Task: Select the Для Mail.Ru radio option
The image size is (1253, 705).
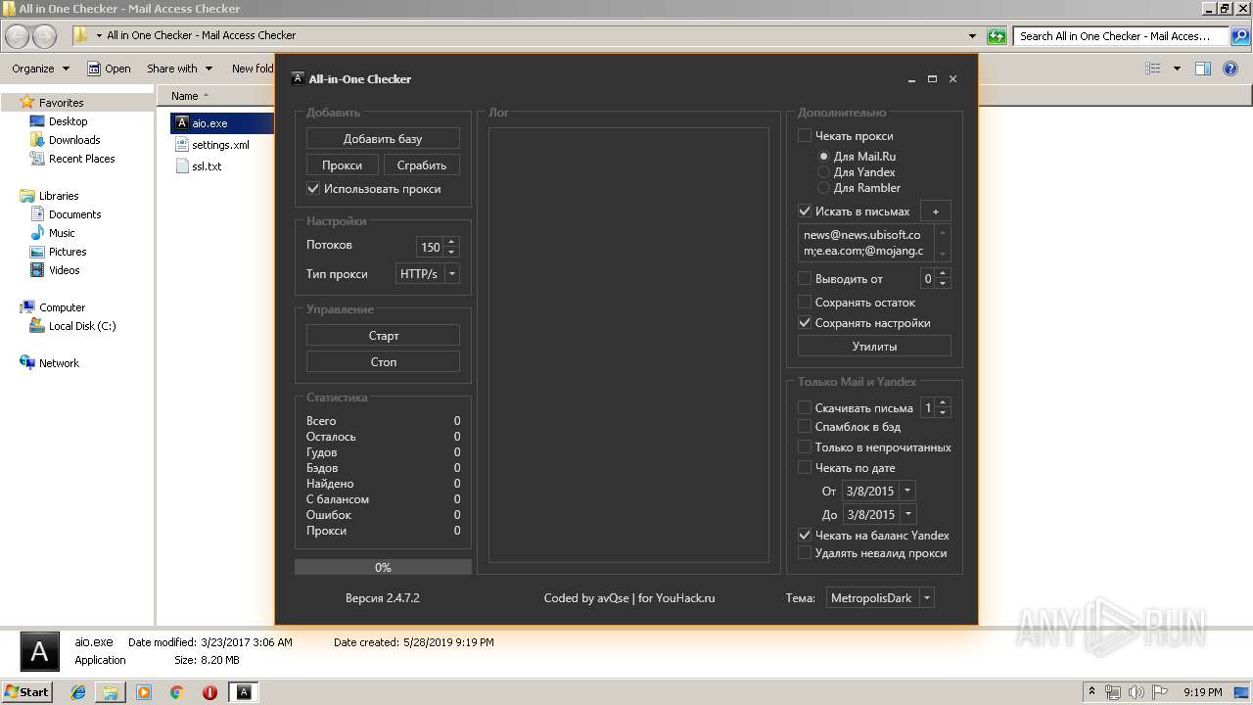Action: [x=823, y=157]
